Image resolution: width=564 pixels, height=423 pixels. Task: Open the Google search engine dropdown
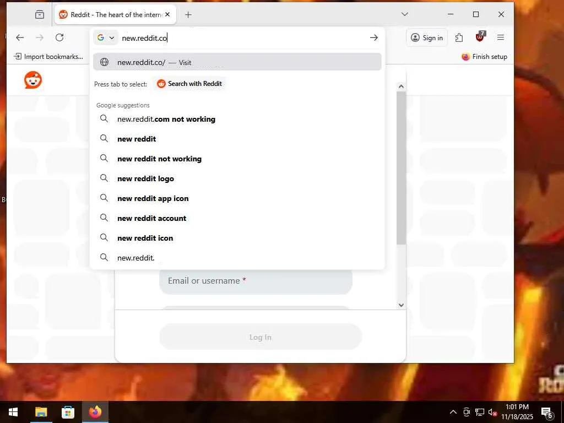106,37
